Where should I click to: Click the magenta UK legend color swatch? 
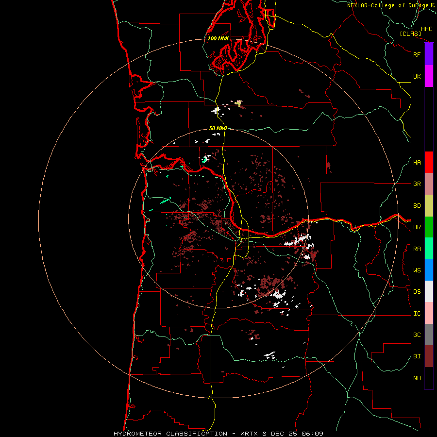coord(429,76)
